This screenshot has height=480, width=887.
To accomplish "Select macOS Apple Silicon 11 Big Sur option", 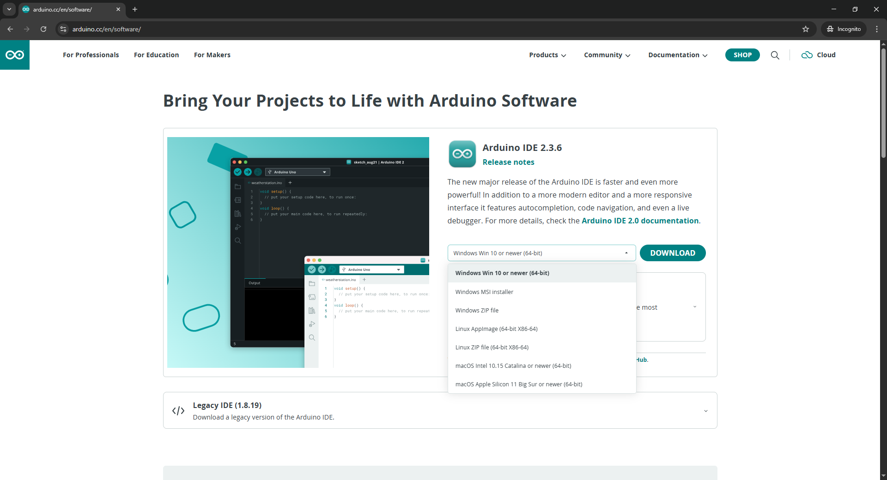I will coord(518,384).
